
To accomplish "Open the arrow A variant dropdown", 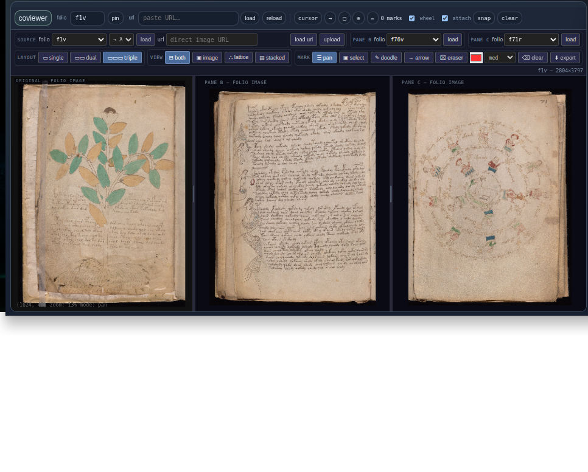I will click(x=122, y=40).
